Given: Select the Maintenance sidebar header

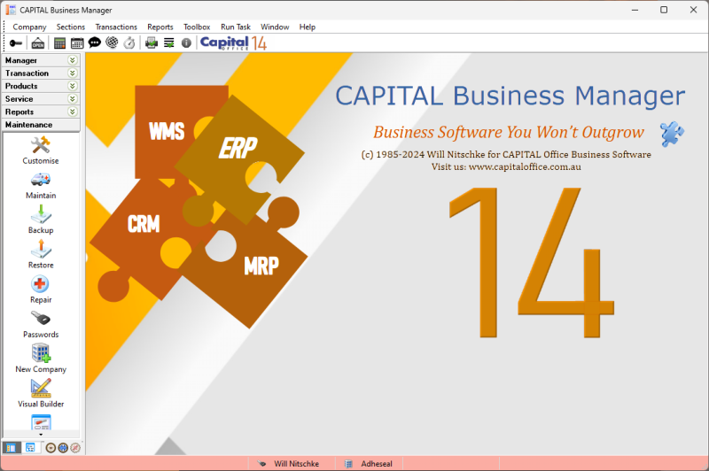Looking at the screenshot, I should [x=41, y=125].
